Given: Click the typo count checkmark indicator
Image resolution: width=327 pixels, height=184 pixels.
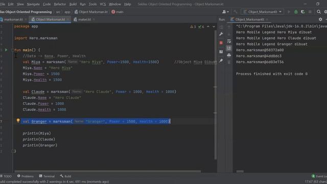Looking at the screenshot, I should click(x=201, y=27).
